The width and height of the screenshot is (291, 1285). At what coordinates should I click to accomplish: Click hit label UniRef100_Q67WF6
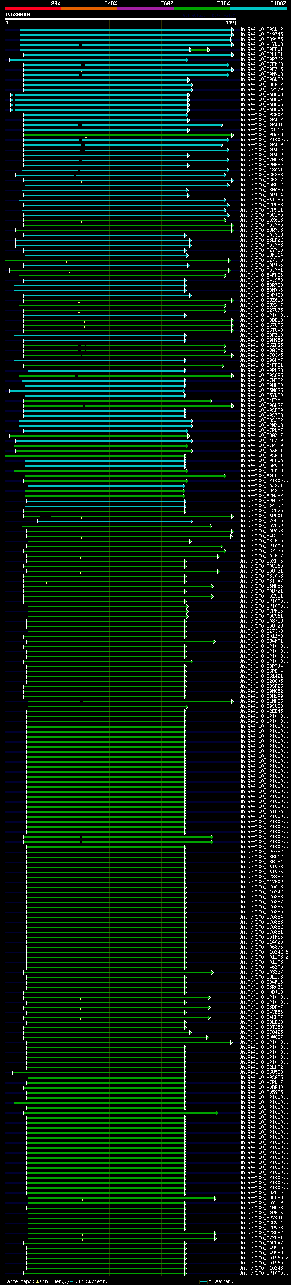(261, 325)
